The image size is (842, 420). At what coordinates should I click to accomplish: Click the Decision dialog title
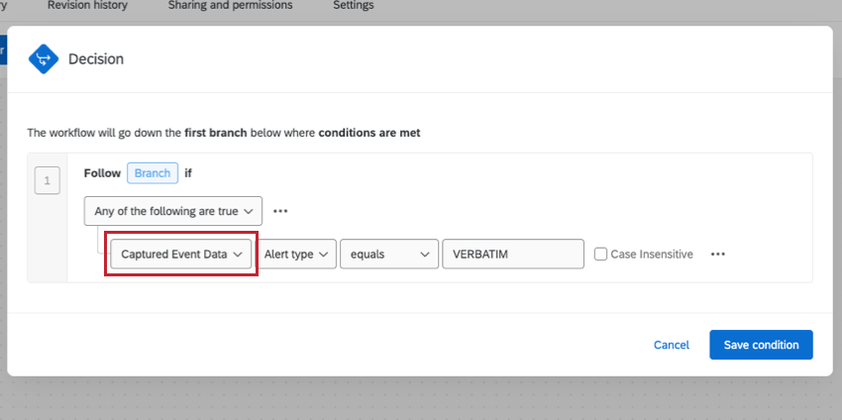click(96, 59)
